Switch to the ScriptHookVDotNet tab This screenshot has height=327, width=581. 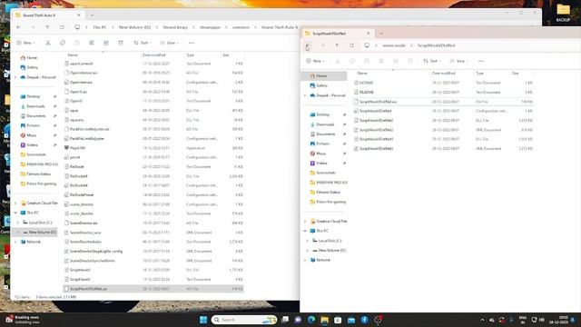coord(337,34)
